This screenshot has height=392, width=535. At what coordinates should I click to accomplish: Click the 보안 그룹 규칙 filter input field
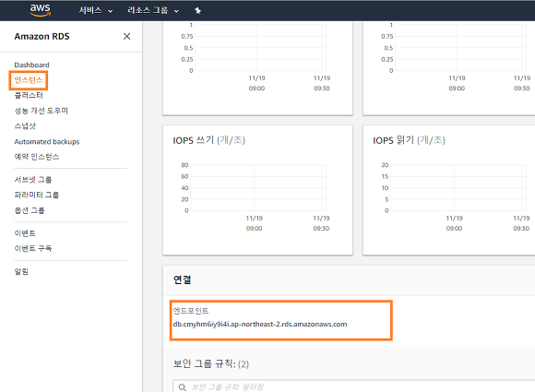coord(354,386)
